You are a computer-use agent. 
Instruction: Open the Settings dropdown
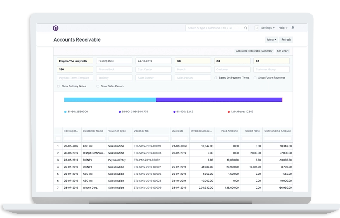point(267,27)
